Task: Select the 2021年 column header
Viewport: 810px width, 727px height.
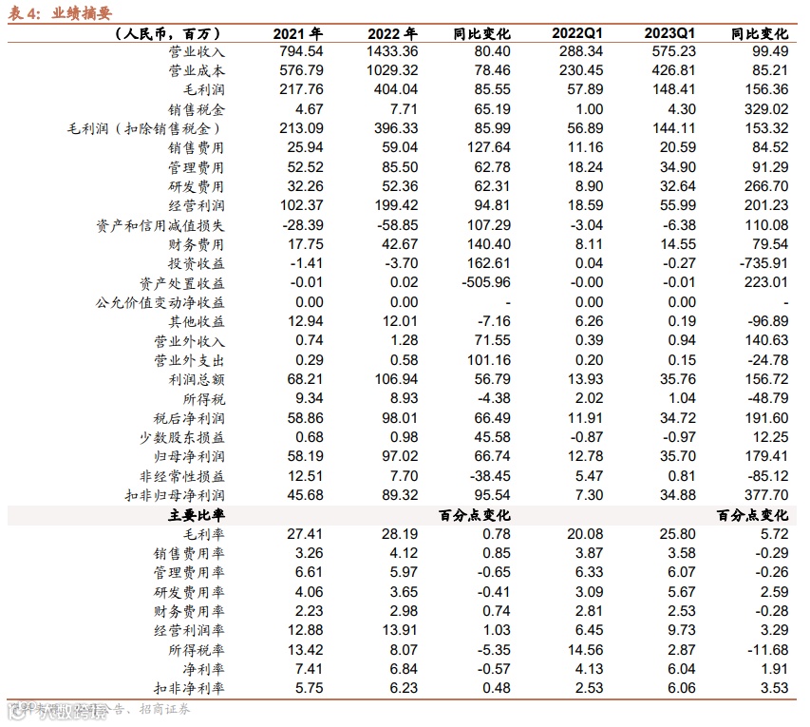Action: (x=298, y=34)
